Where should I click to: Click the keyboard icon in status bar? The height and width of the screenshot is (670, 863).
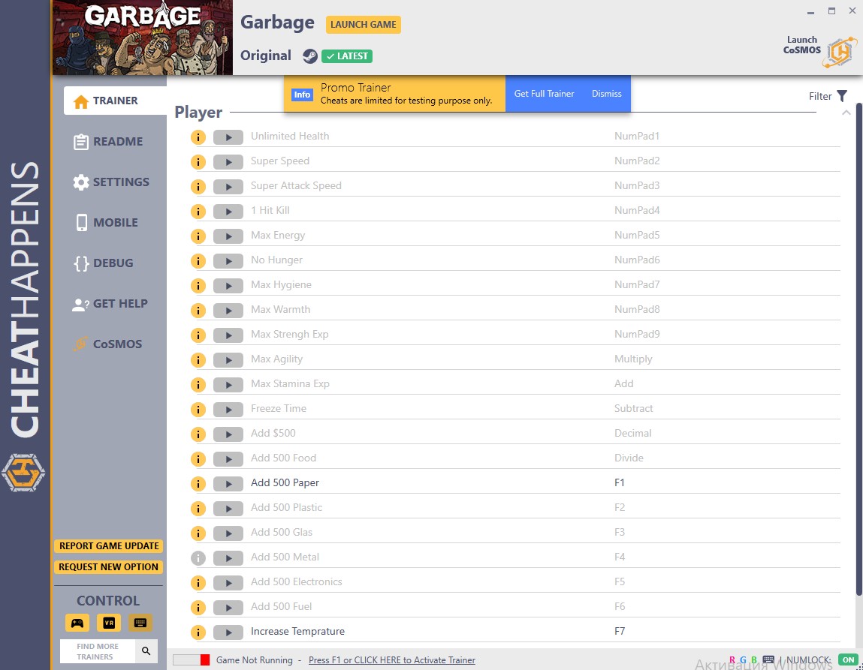click(768, 659)
